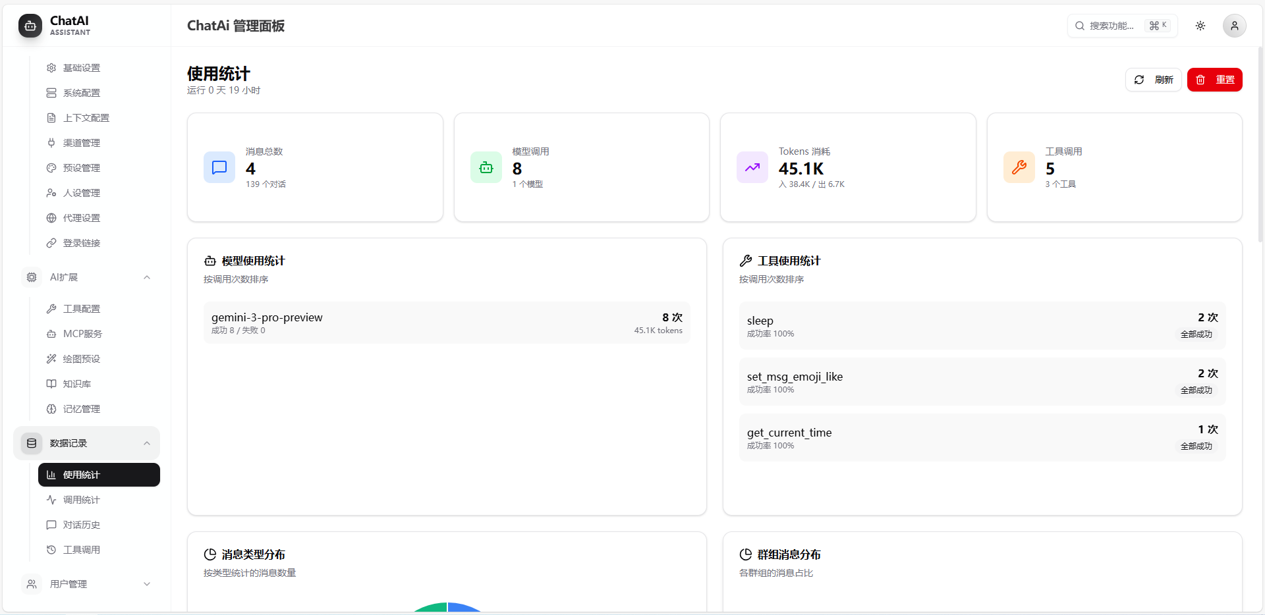
Task: Click the chip icon beside AI扩展
Action: [x=32, y=277]
